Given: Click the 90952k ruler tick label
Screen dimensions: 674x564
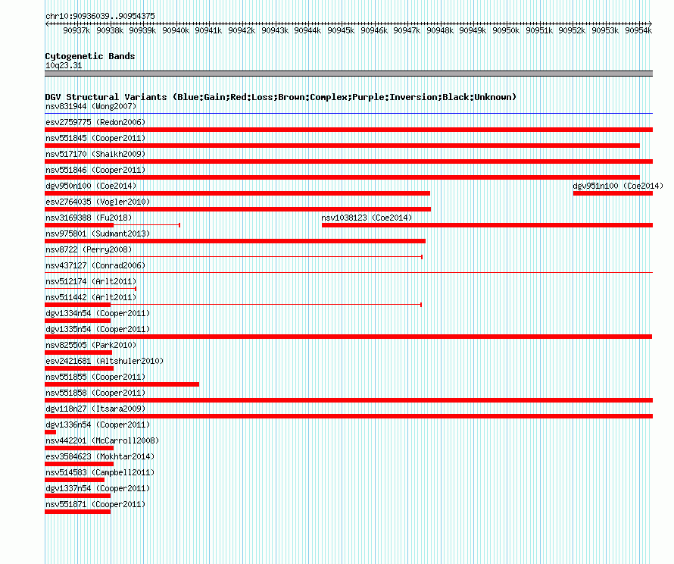Looking at the screenshot, I should coord(572,30).
